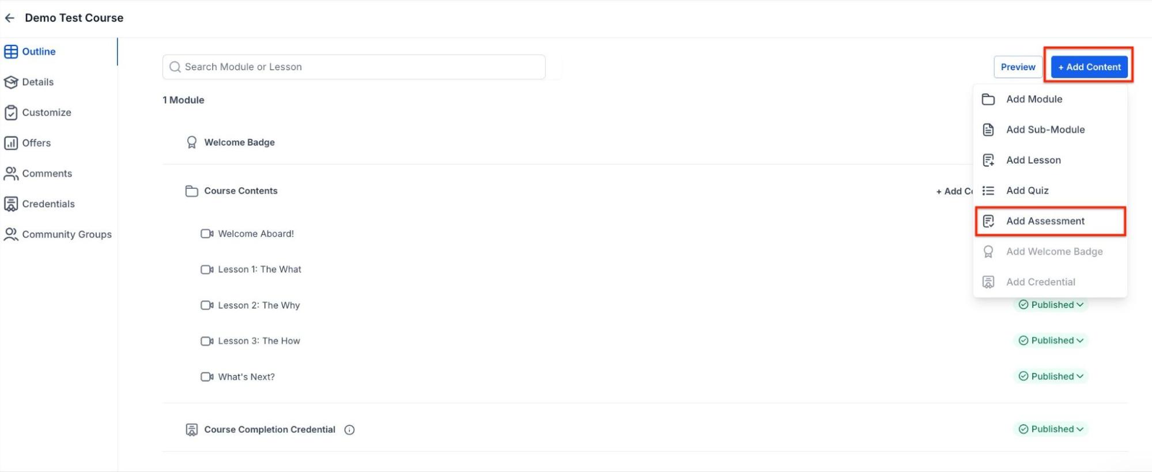Viewport: 1152px width, 472px height.
Task: Open Published dropdown for Lesson 3: The How
Action: pyautogui.click(x=1051, y=341)
